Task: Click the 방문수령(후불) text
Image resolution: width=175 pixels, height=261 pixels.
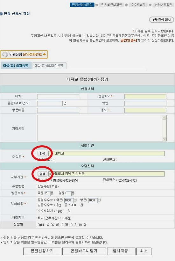Action: coord(48,186)
